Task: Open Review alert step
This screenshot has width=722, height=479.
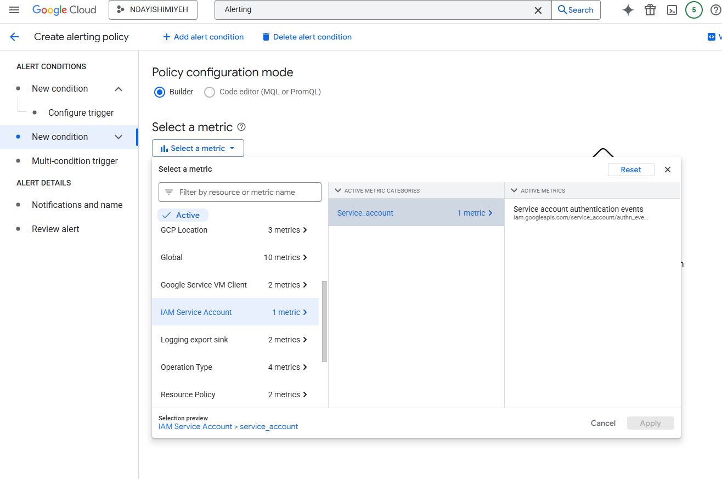Action: coord(55,229)
